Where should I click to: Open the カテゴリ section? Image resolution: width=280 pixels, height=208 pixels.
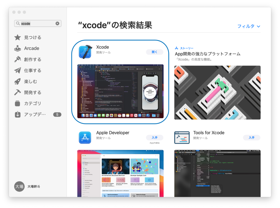pos(30,103)
